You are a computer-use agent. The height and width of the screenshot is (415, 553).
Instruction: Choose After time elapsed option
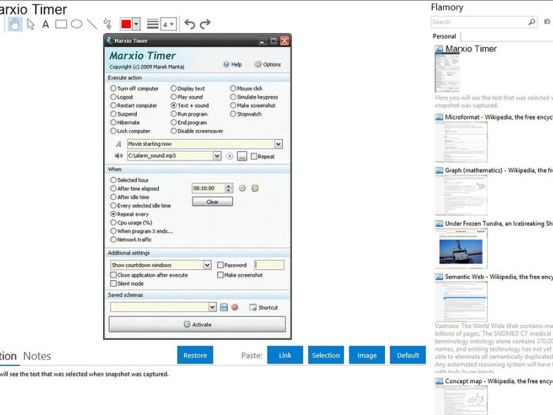113,188
